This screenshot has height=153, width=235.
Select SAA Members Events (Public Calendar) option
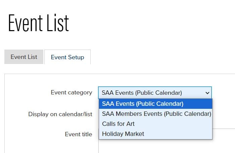coord(155,114)
